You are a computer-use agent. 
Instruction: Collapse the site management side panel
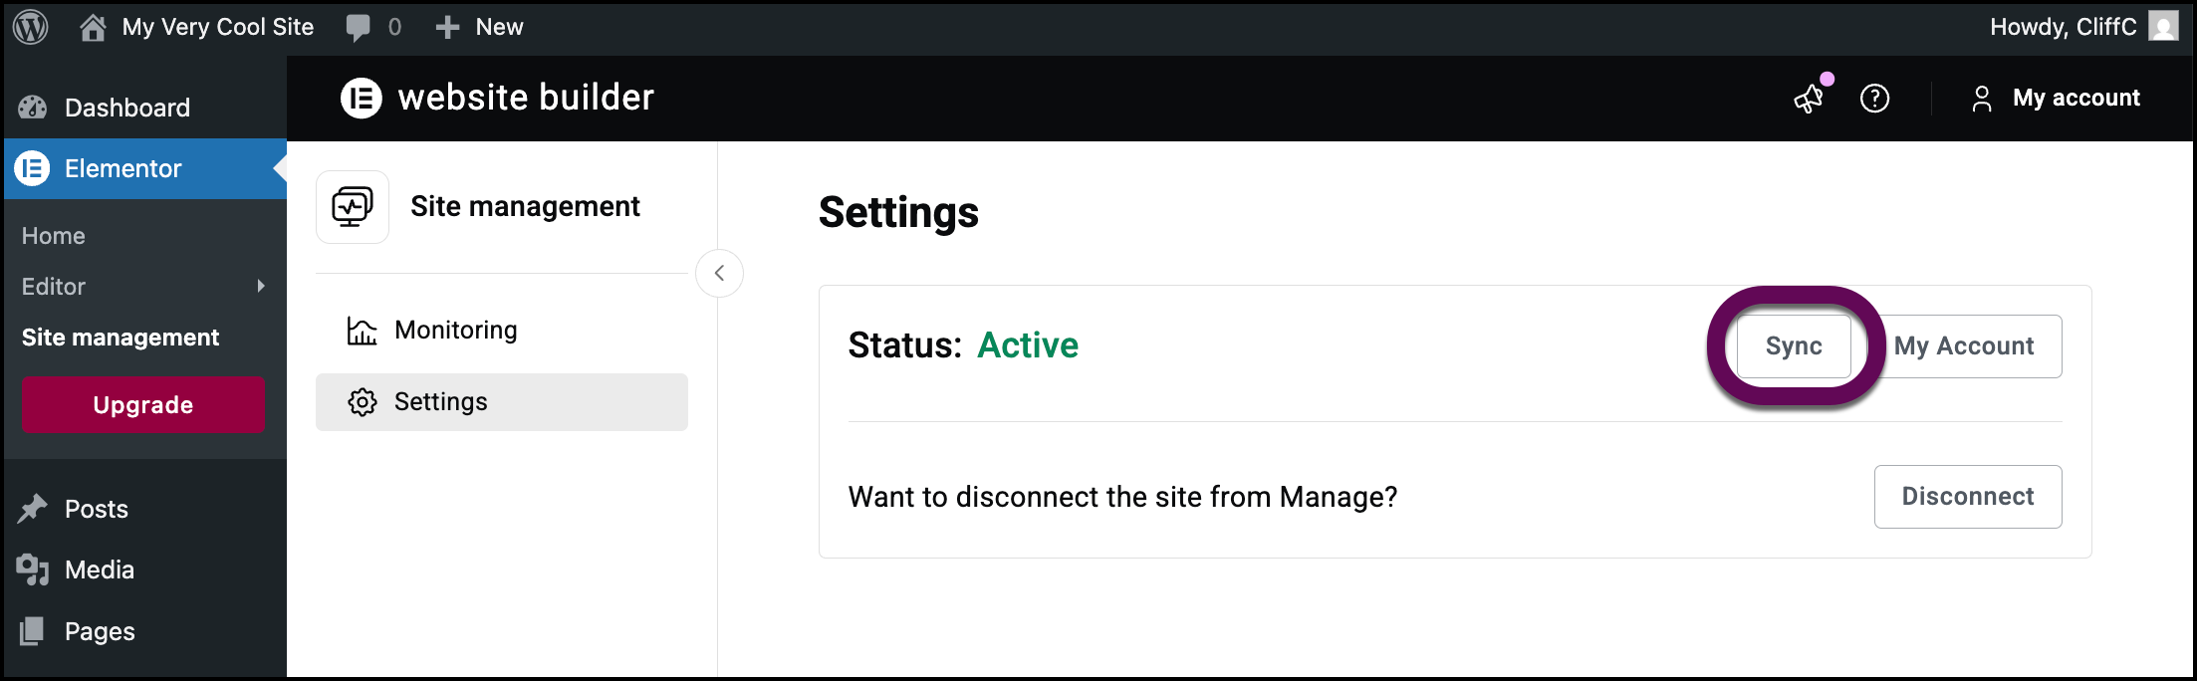(719, 273)
